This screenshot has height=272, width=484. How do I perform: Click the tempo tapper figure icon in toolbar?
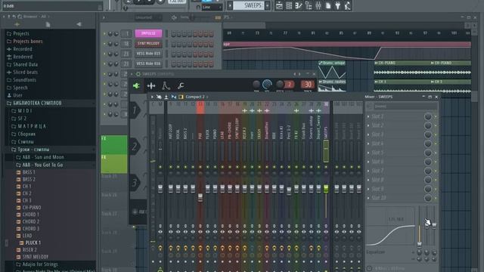pos(348,5)
